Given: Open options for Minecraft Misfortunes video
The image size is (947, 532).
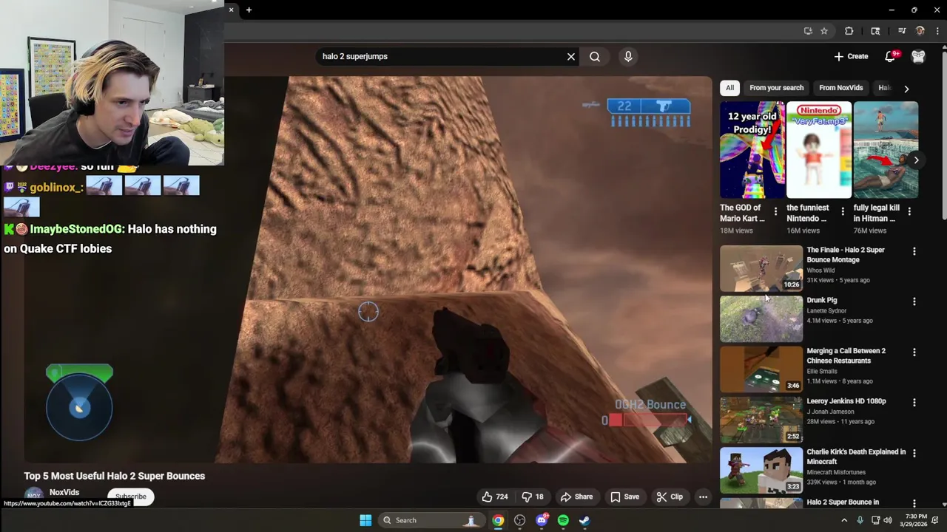Looking at the screenshot, I should pos(914,453).
